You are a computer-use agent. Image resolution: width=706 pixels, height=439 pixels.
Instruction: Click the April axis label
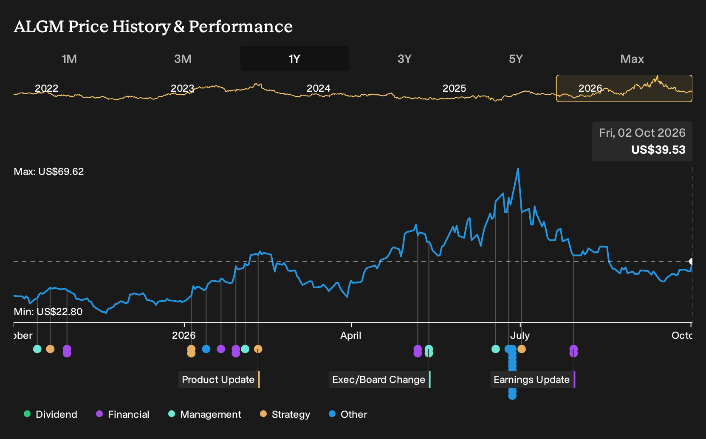[351, 335]
